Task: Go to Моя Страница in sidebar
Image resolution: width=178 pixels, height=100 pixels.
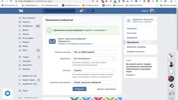Action: (29, 18)
